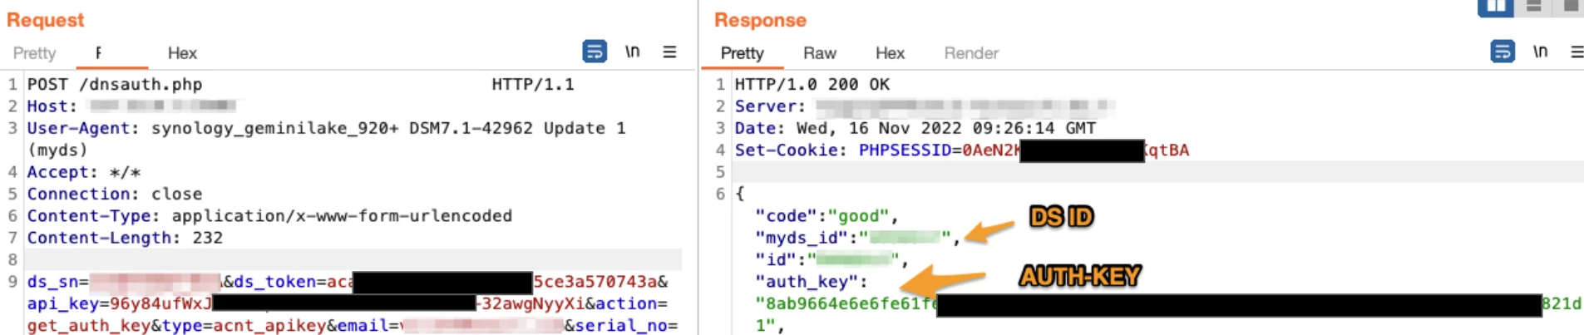Toggle word wrap in the Request panel

(x=594, y=52)
